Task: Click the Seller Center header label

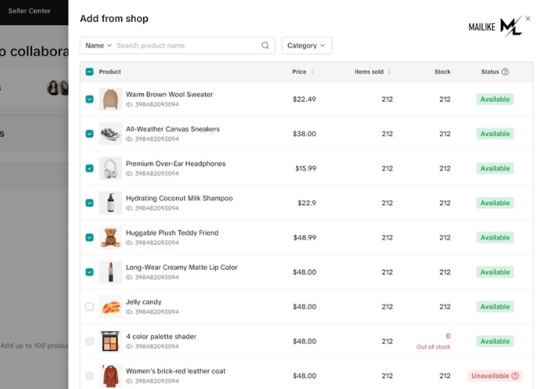Action: click(30, 11)
